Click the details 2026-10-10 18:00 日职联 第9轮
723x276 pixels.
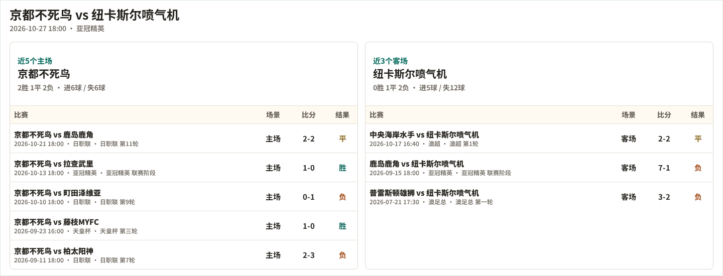tap(74, 202)
